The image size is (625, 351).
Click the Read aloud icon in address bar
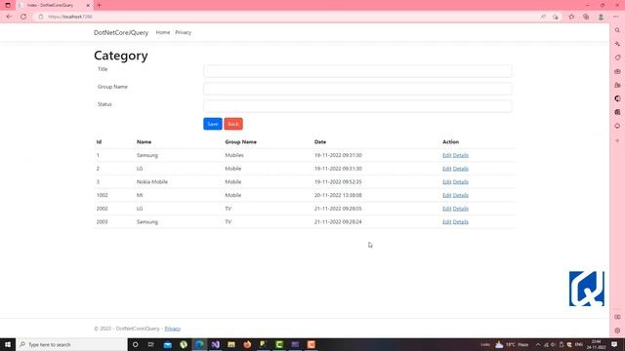click(543, 17)
